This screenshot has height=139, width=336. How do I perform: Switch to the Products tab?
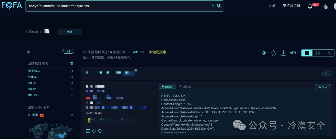pos(185,87)
